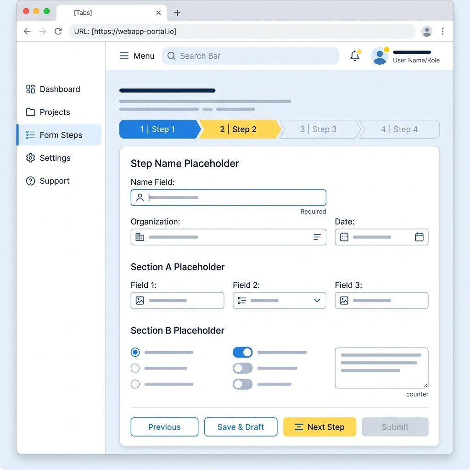Open the Organization combo box
Image resolution: width=470 pixels, height=470 pixels.
click(x=229, y=237)
